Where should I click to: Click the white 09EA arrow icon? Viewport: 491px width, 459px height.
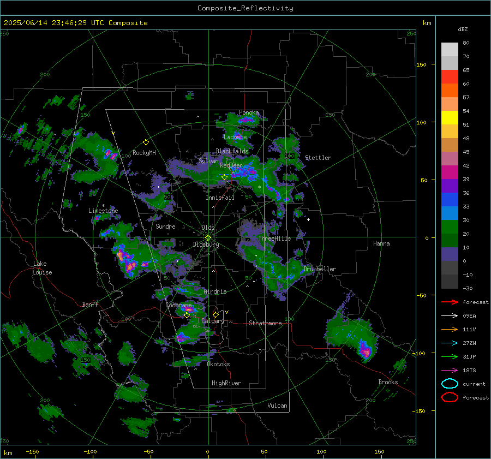450,316
